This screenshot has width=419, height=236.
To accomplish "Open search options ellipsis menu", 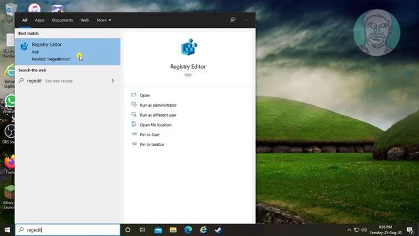I will 246,20.
